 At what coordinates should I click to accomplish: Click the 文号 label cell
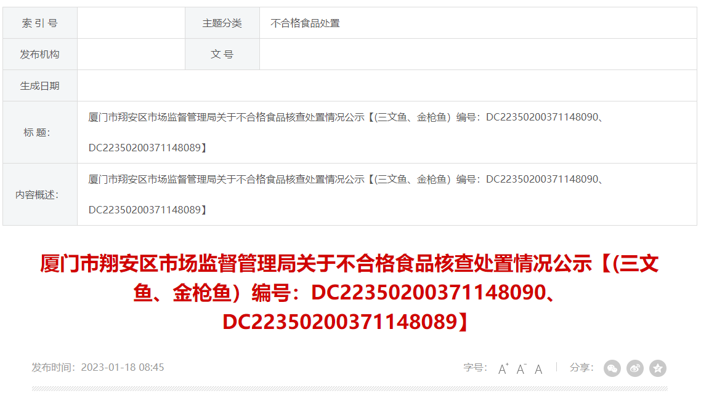[222, 55]
